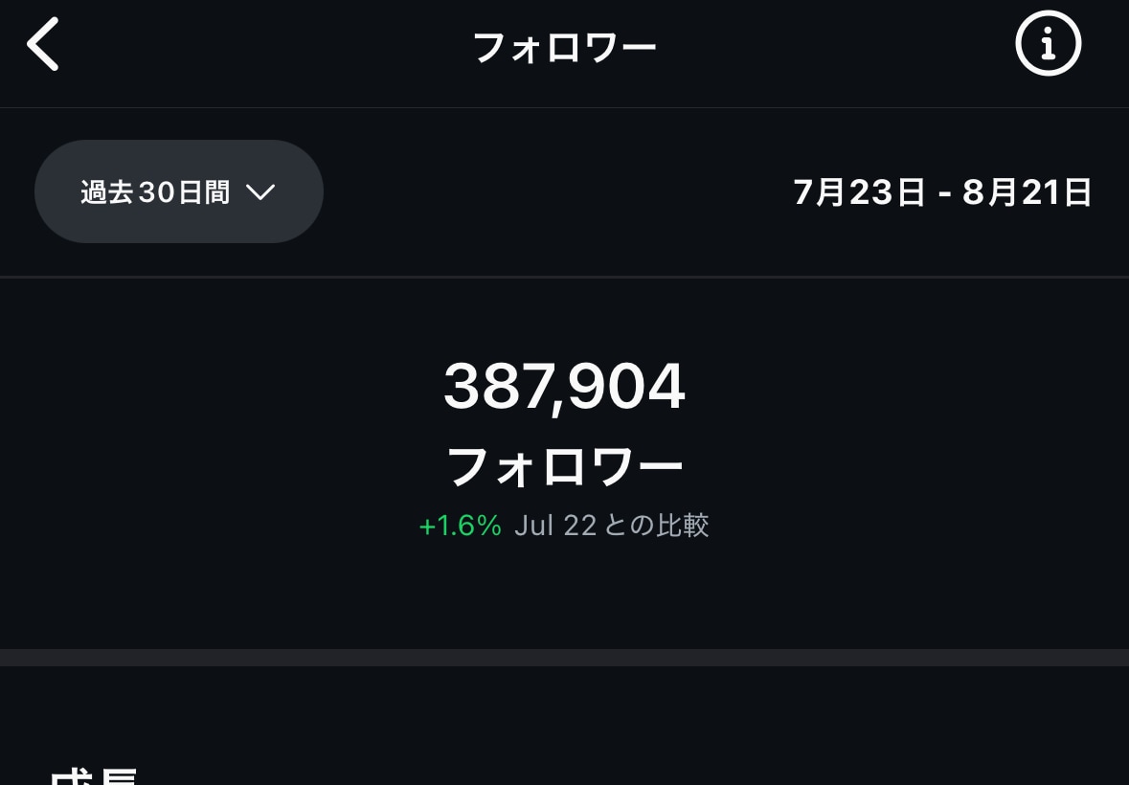This screenshot has height=785, width=1129.
Task: Tap the との比較 comparison text
Action: 657,526
